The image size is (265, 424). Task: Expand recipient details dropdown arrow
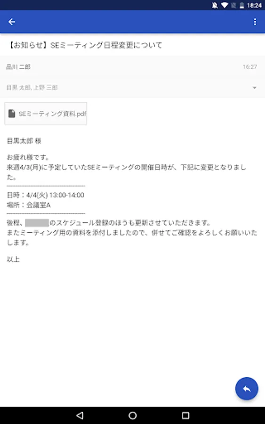[254, 88]
